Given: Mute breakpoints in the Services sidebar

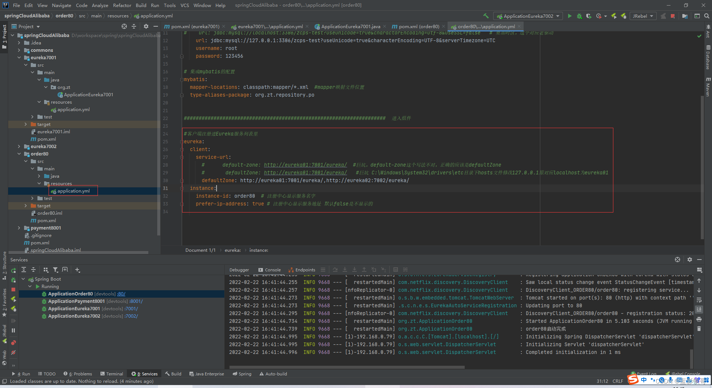Looking at the screenshot, I should click(x=13, y=352).
